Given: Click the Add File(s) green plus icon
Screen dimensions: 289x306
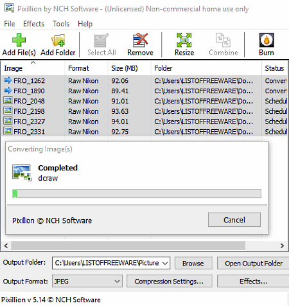Looking at the screenshot, I should click(x=19, y=40).
